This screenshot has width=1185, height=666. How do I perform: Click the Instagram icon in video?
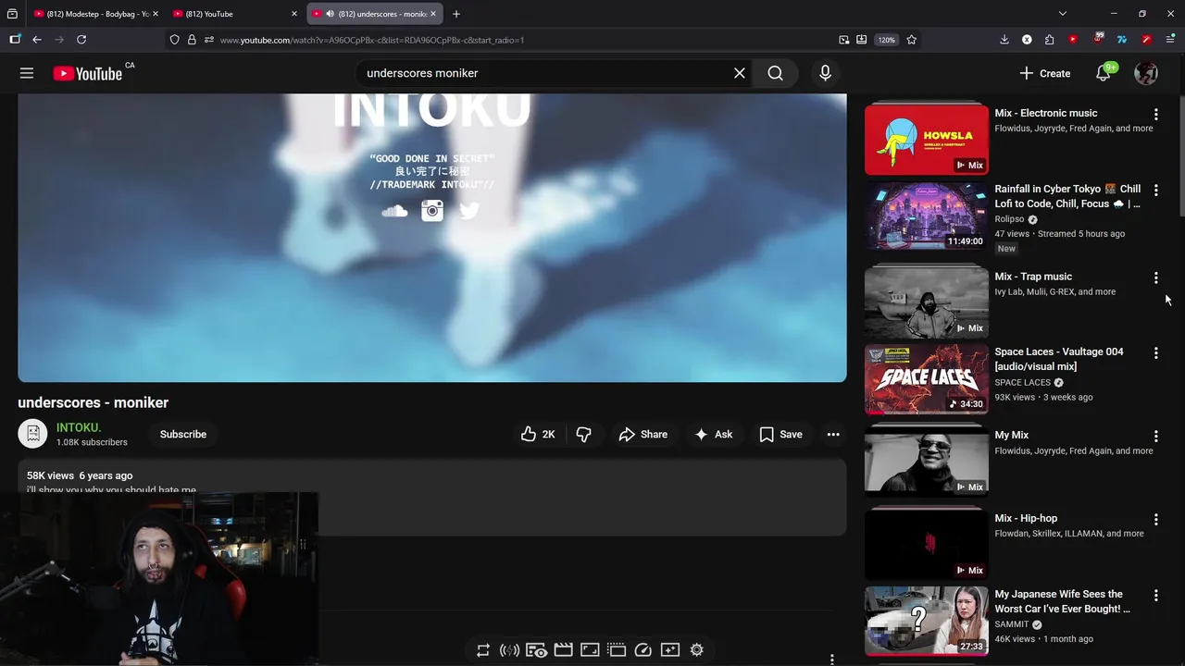(432, 211)
